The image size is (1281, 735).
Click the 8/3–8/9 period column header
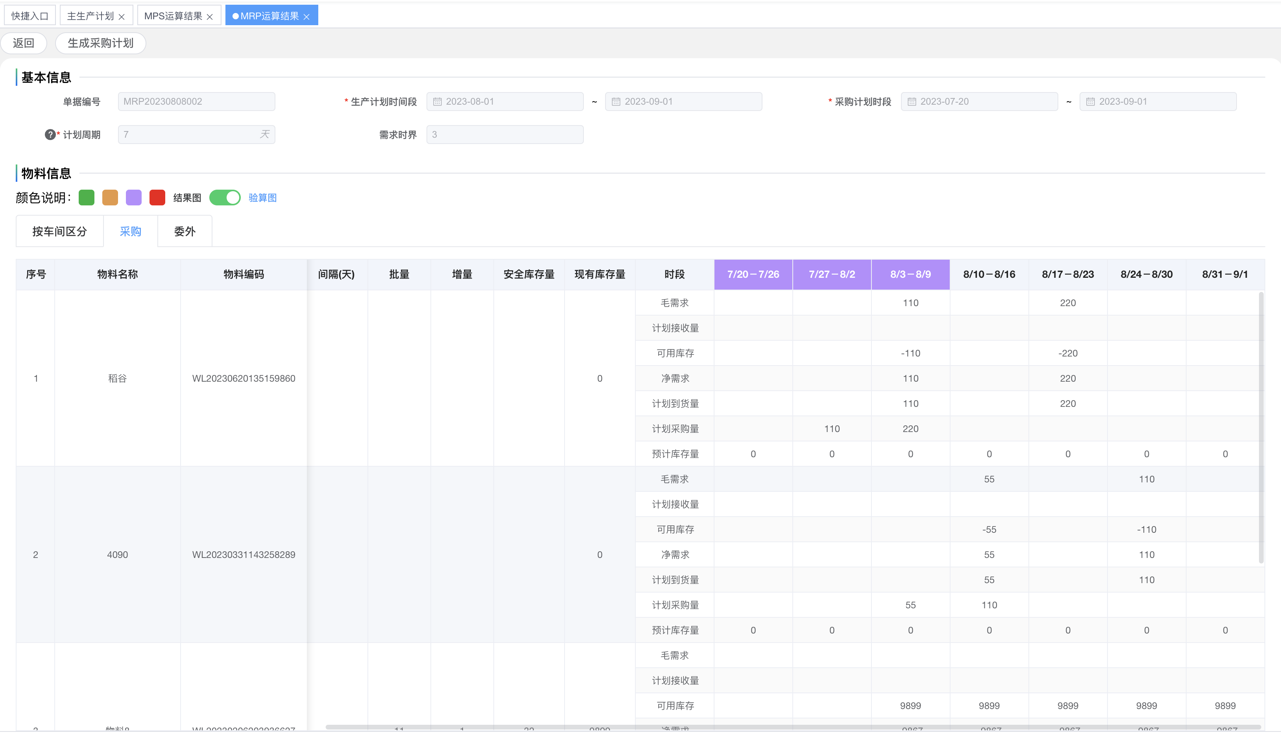click(x=910, y=274)
